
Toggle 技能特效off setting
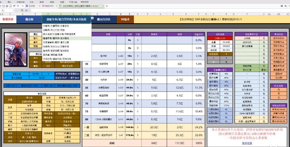coord(61,78)
